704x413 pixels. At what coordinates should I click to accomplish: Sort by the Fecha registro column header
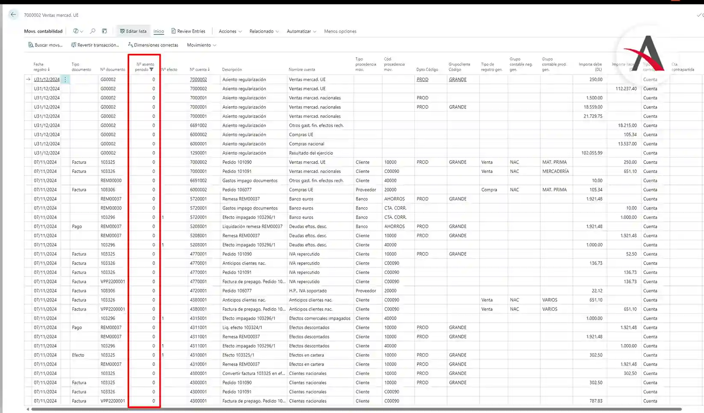pyautogui.click(x=41, y=67)
